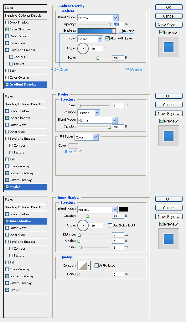Click New Style button in the Stroke dialog
This screenshot has height=322, width=186.
pyautogui.click(x=169, y=114)
